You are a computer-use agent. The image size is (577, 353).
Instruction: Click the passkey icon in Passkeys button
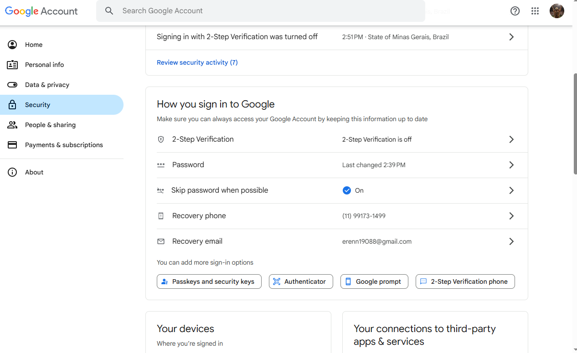click(x=165, y=281)
